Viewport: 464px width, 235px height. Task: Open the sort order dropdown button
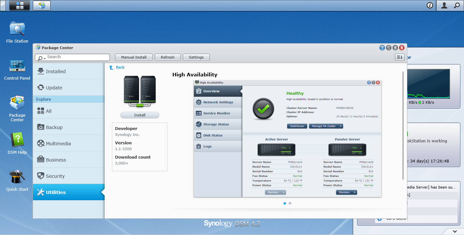(400, 57)
